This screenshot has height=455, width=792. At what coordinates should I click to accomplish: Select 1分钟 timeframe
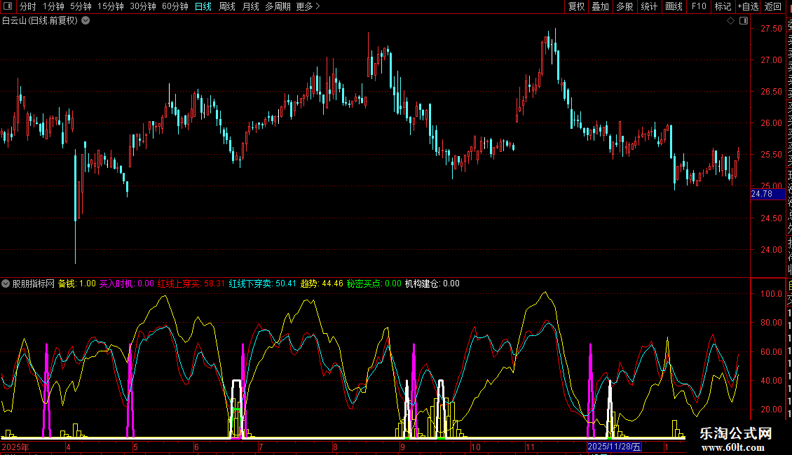(x=53, y=6)
